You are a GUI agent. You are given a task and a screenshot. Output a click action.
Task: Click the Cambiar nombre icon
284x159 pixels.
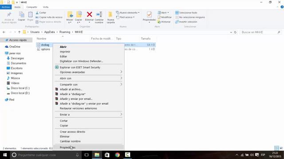(99, 14)
